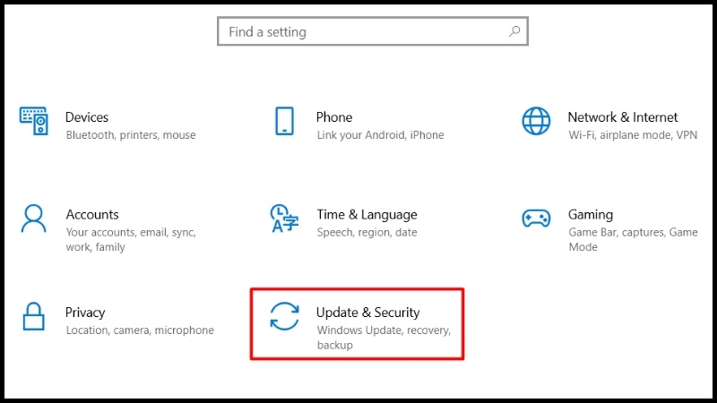Click the Phone handset icon

point(284,121)
